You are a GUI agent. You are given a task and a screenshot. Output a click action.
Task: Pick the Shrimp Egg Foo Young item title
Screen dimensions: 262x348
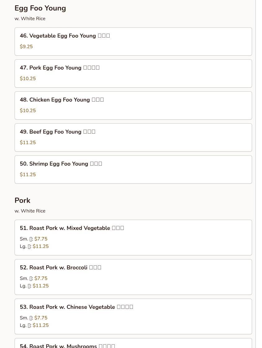(x=61, y=164)
